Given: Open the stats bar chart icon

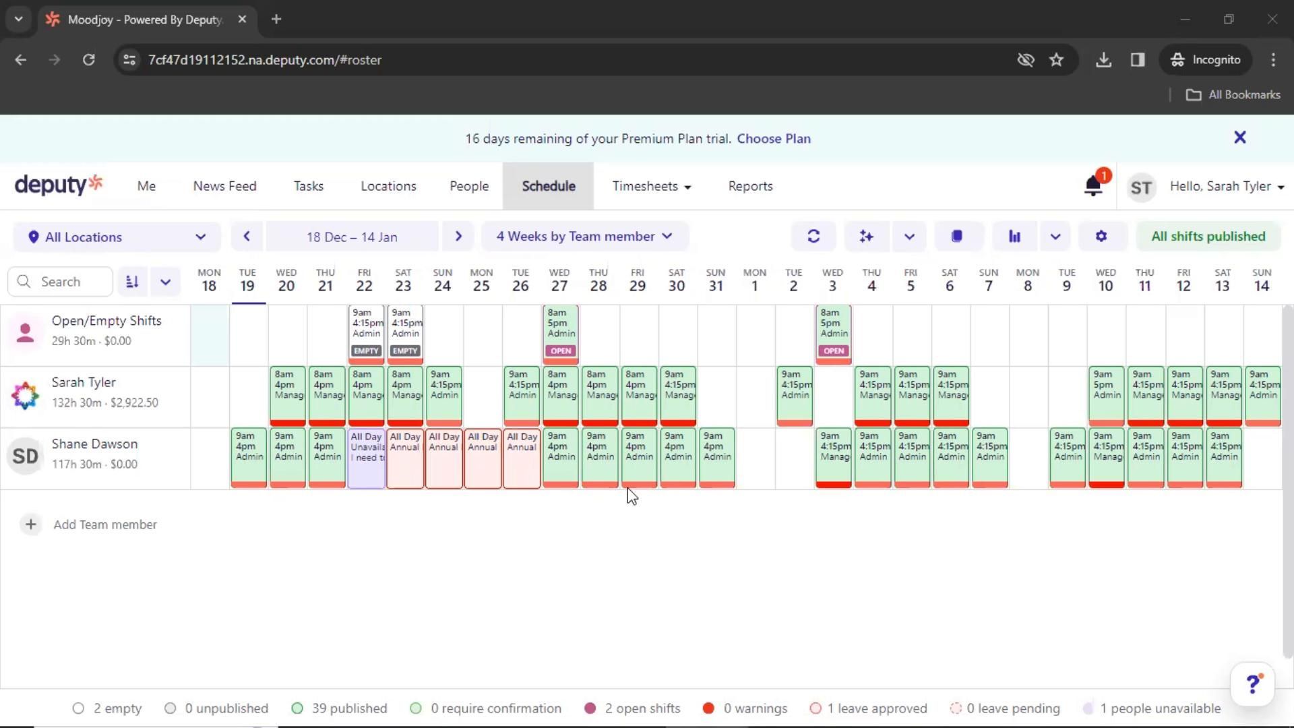Looking at the screenshot, I should (x=1014, y=237).
